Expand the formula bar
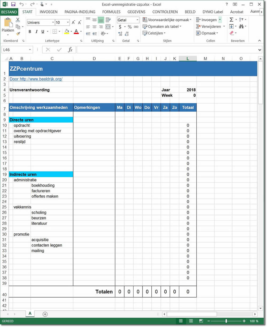This screenshot has width=267, height=327. 260,50
